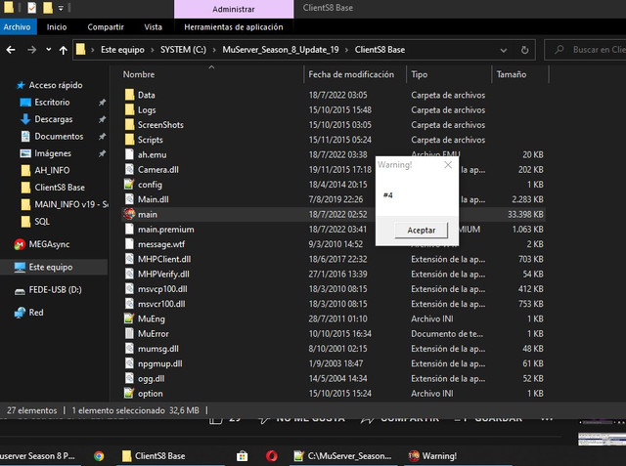Click MuServer_Season_8_Update_19 breadcrumb
This screenshot has height=466, width=626.
[281, 50]
